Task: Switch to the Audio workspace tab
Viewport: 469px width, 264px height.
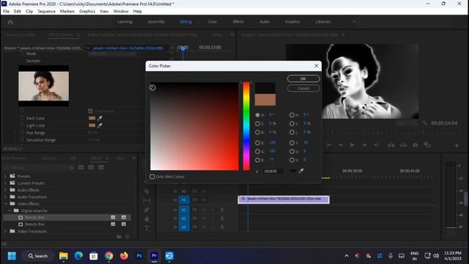Action: pos(264,22)
